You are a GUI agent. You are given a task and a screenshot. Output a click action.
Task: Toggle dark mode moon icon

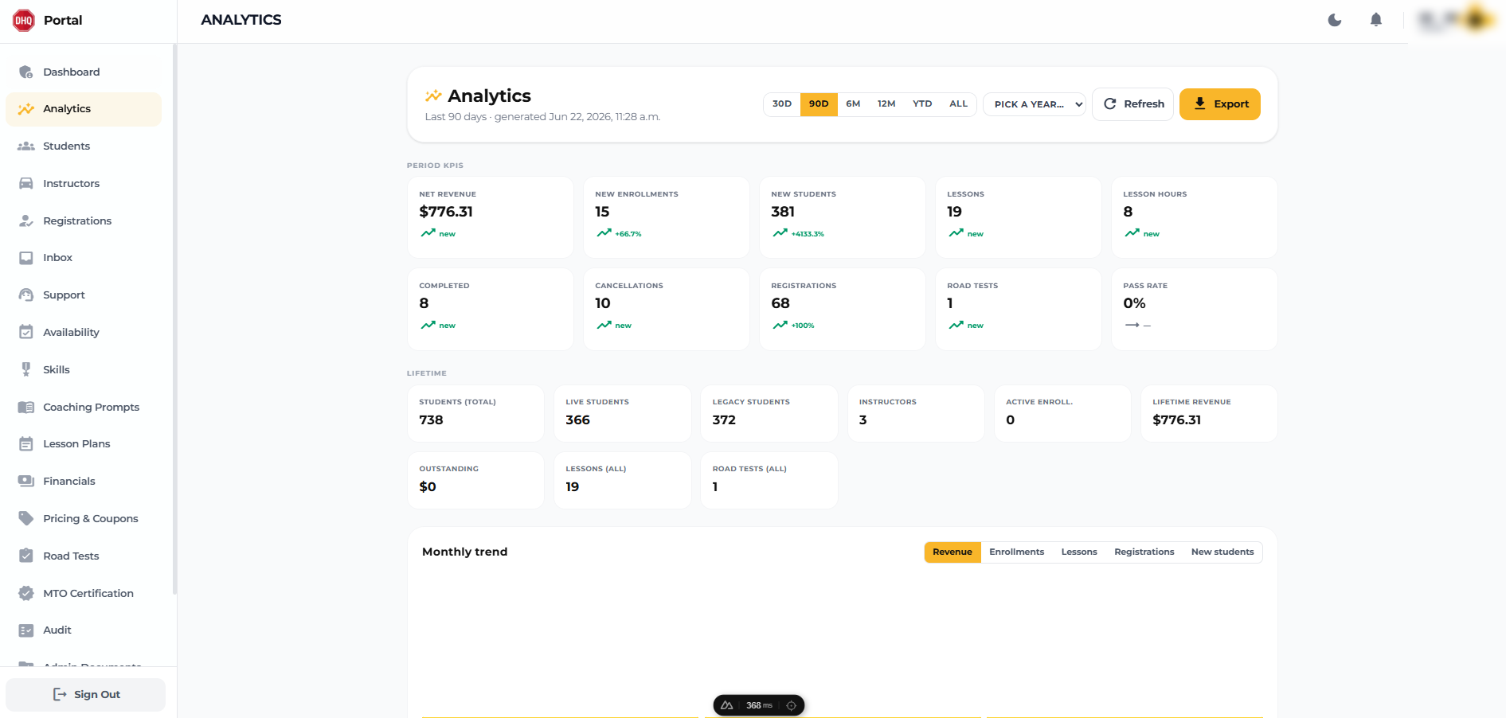tap(1335, 20)
